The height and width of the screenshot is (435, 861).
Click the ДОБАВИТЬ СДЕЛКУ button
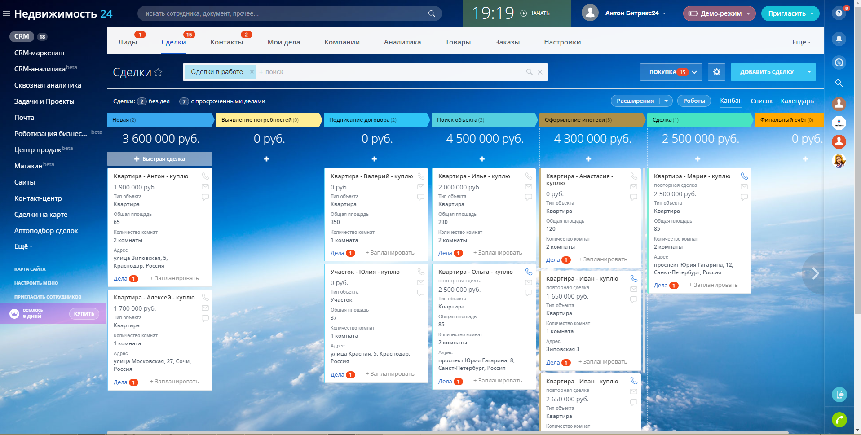coord(767,72)
